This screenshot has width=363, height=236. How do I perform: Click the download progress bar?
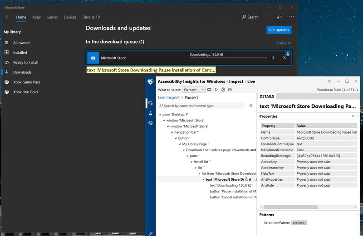[228, 58]
